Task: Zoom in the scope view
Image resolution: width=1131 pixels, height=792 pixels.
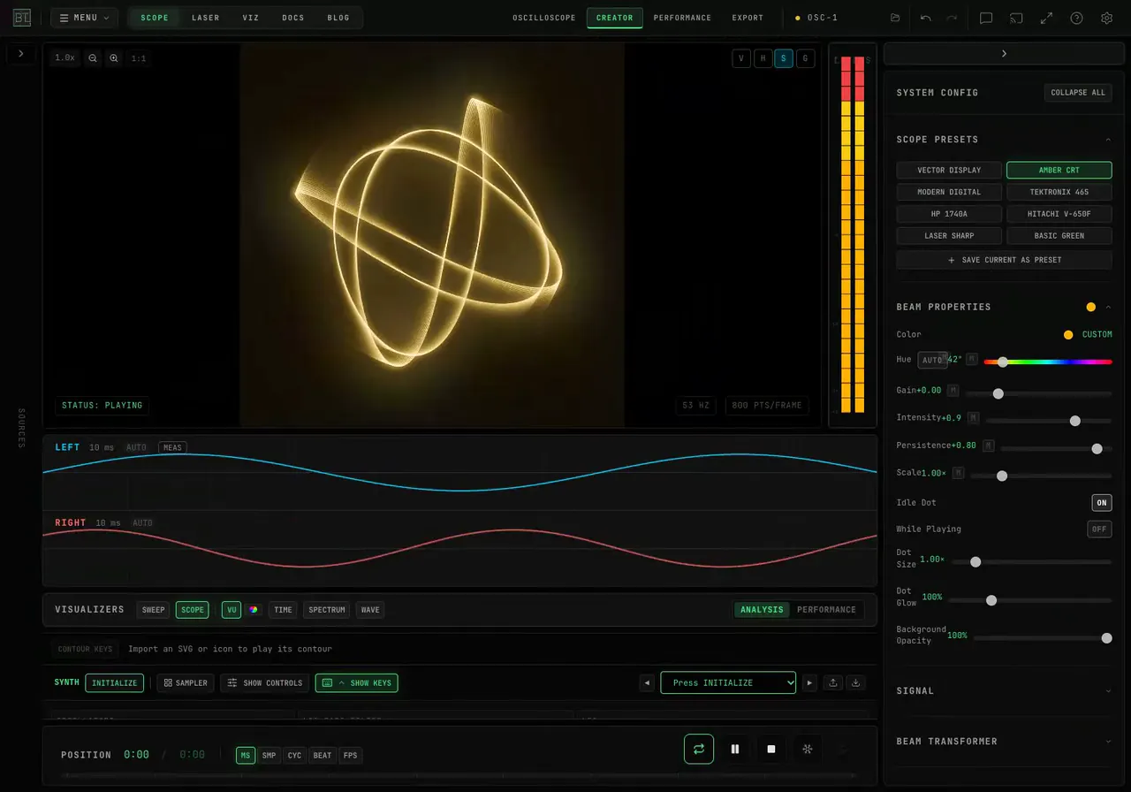Action: click(x=114, y=57)
